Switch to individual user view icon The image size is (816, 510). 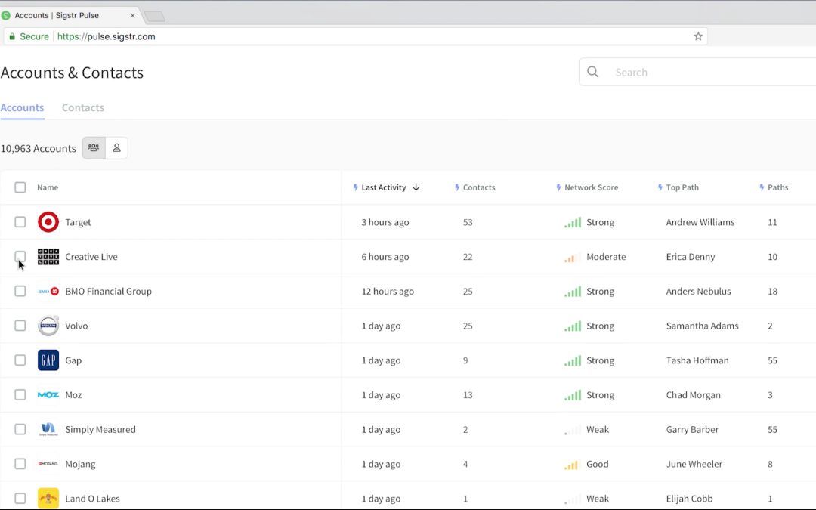[116, 148]
